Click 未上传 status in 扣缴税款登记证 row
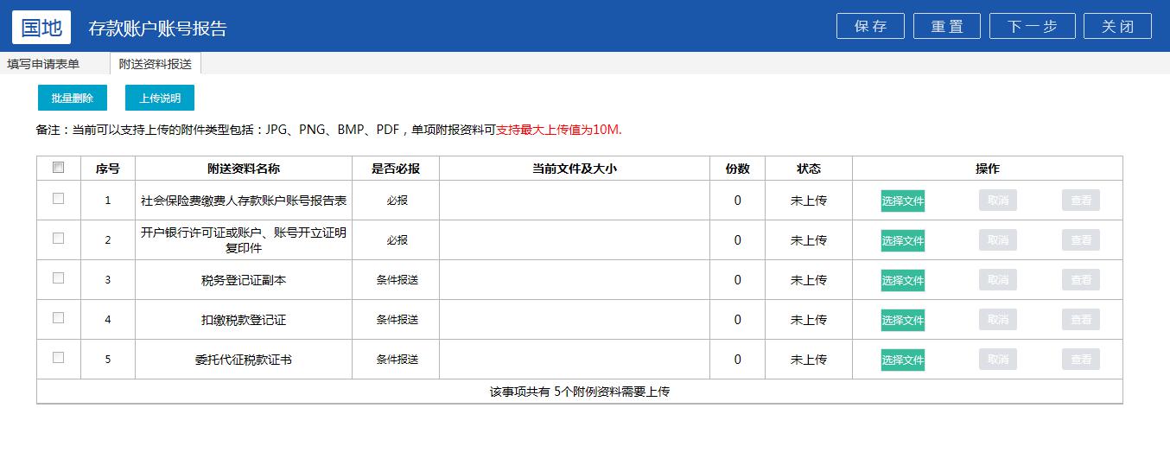 click(809, 320)
